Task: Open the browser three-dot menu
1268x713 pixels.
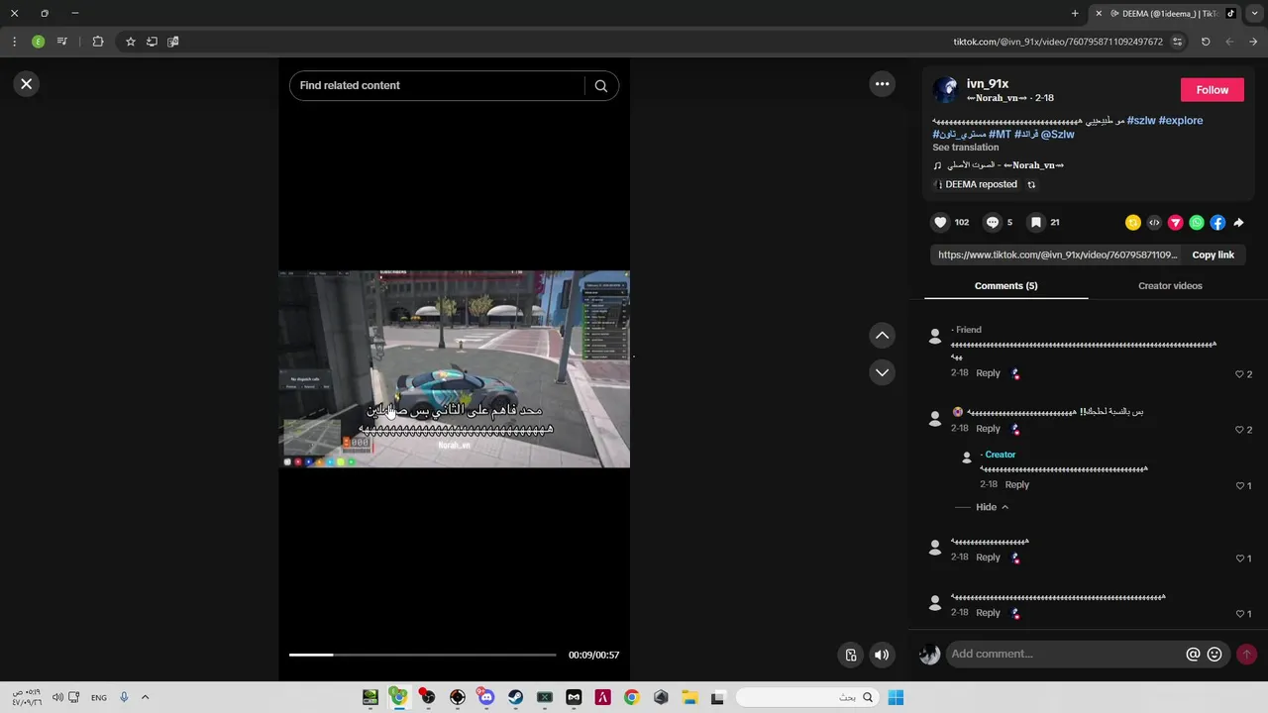Action: [14, 42]
